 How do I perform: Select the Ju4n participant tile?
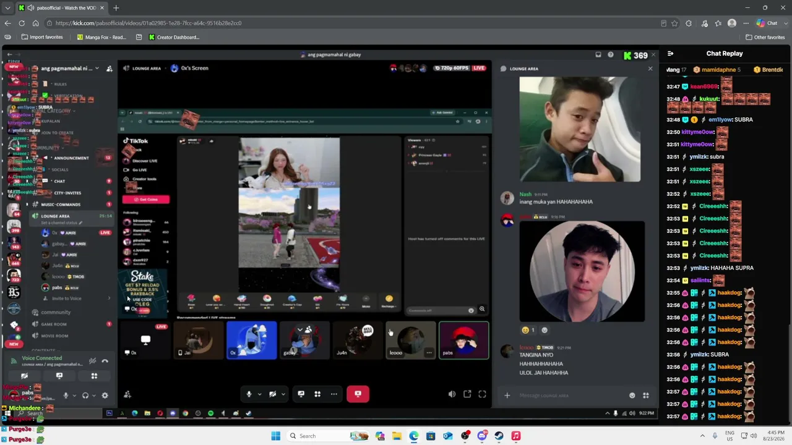(358, 341)
